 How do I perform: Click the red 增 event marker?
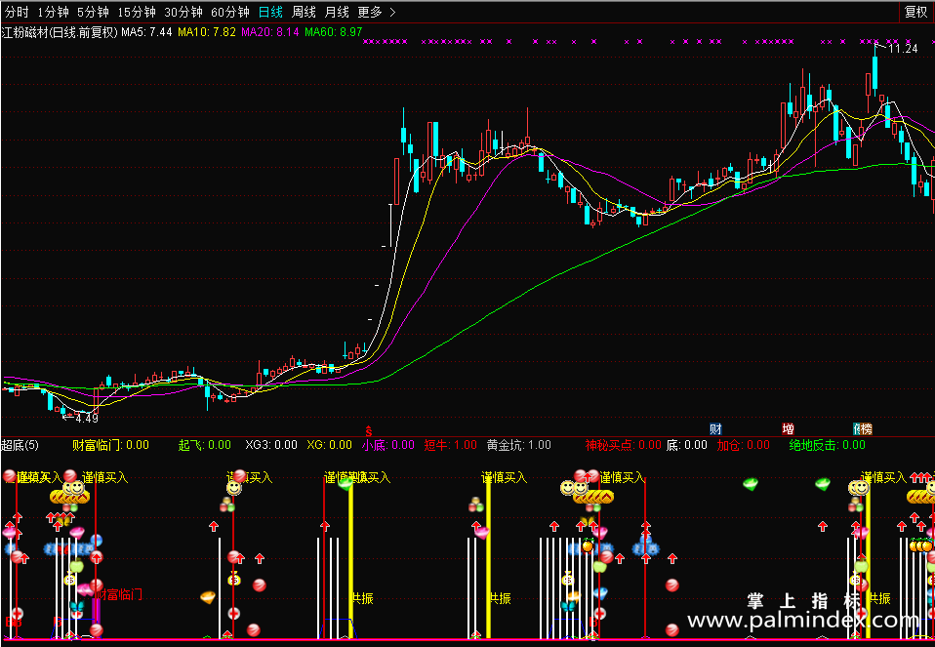coord(788,428)
